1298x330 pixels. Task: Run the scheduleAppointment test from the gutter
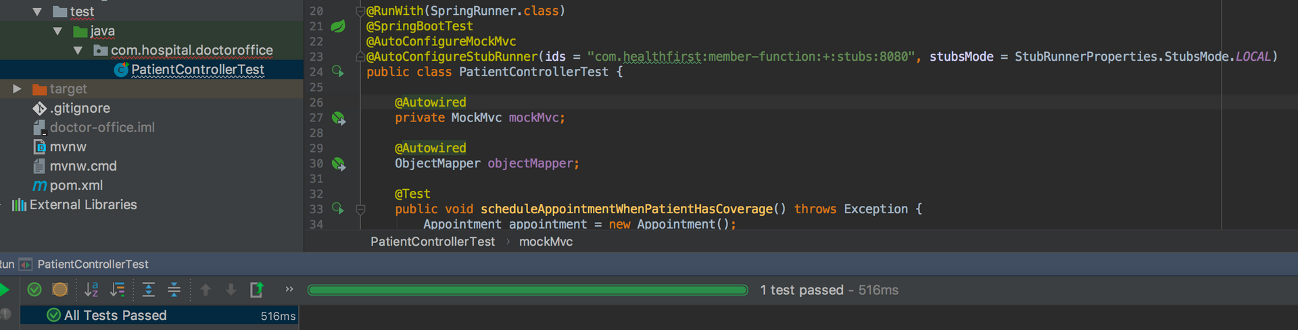(x=338, y=209)
